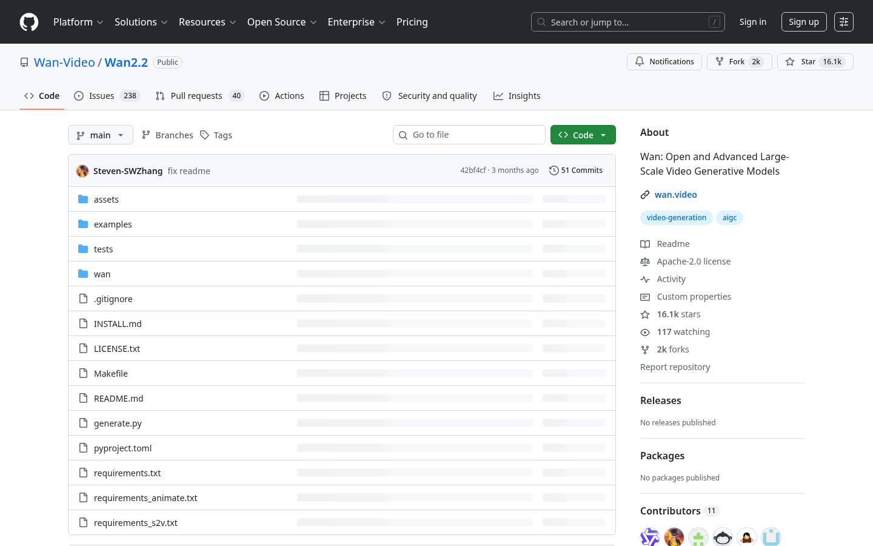Open the Custom properties link
The height and width of the screenshot is (546, 873).
(686, 297)
